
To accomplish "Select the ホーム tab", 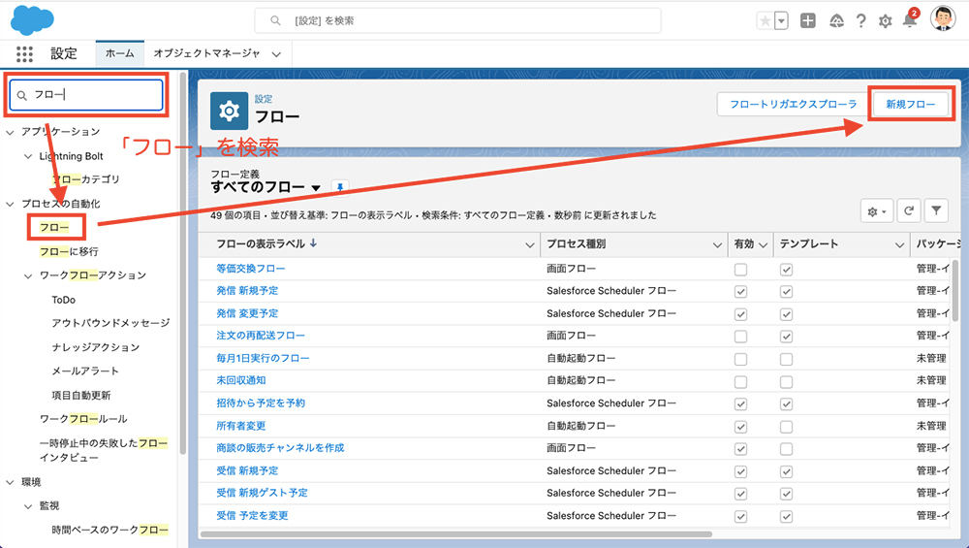I will (119, 54).
